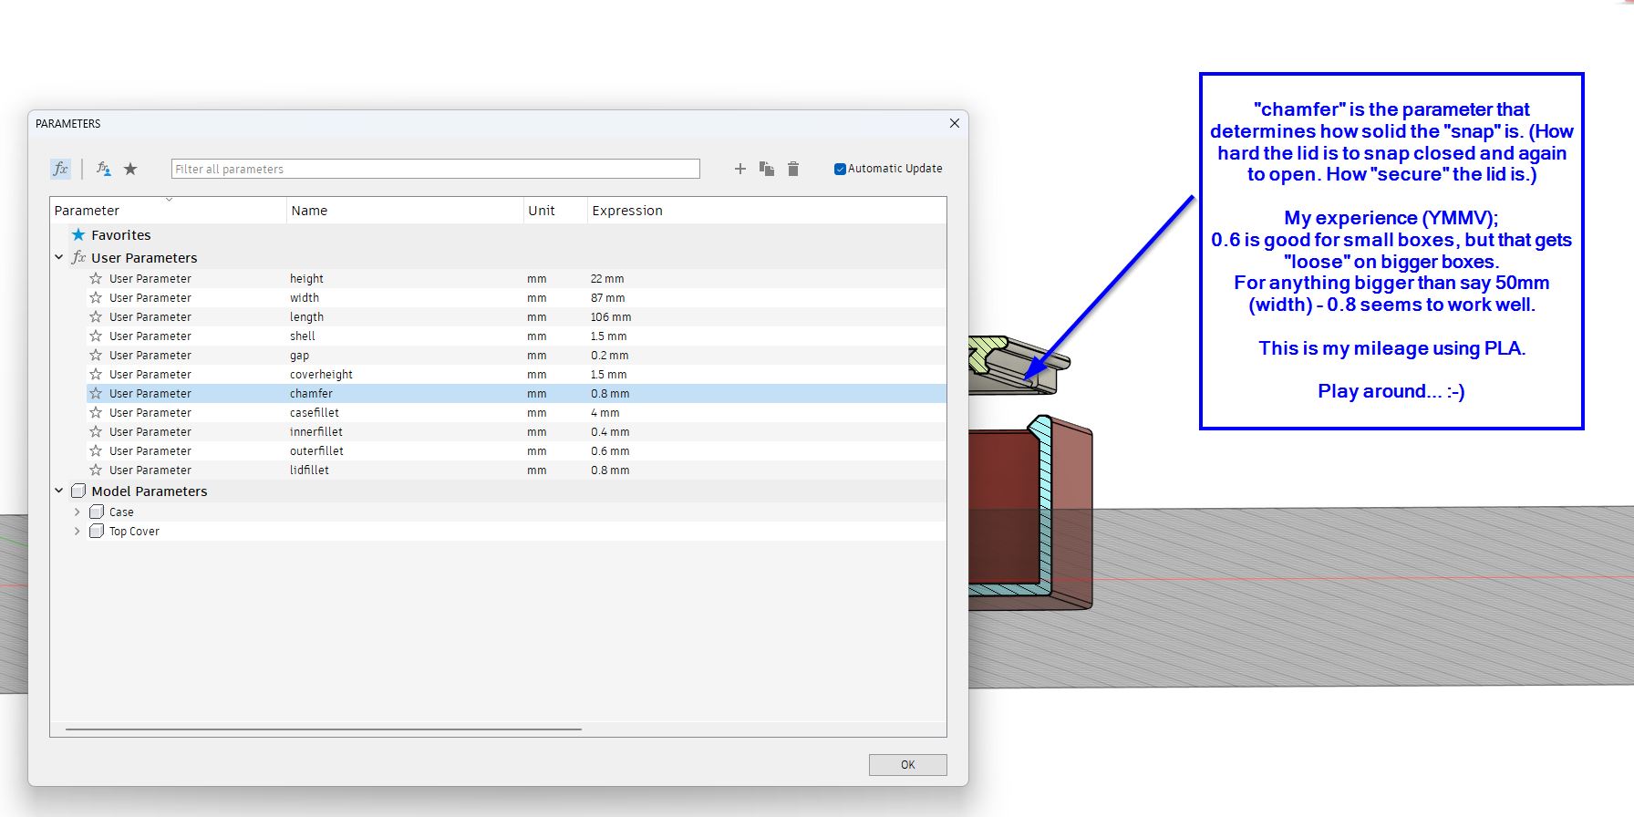This screenshot has height=817, width=1634.
Task: Select the coverheight parameter name
Action: 321,374
